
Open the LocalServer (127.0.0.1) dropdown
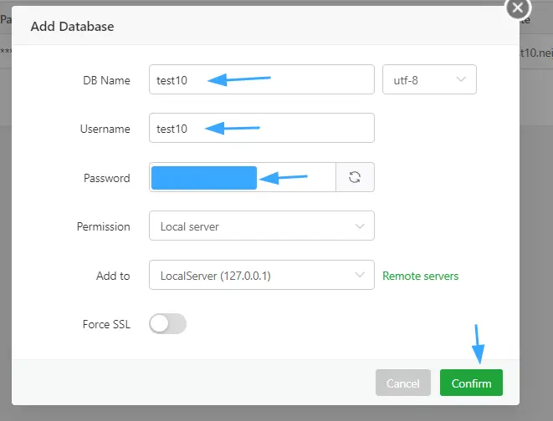(260, 276)
